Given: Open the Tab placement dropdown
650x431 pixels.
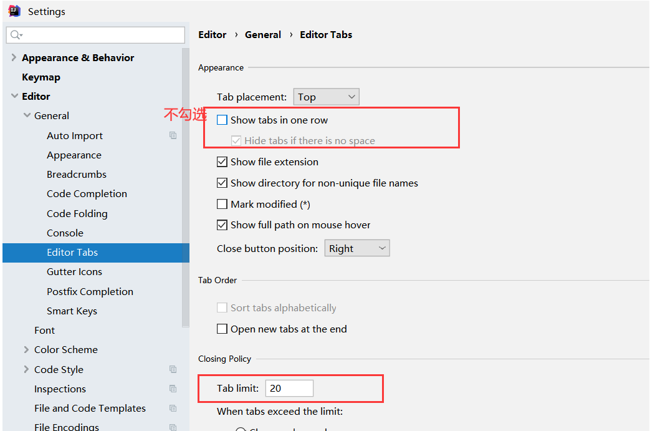Looking at the screenshot, I should [x=326, y=97].
